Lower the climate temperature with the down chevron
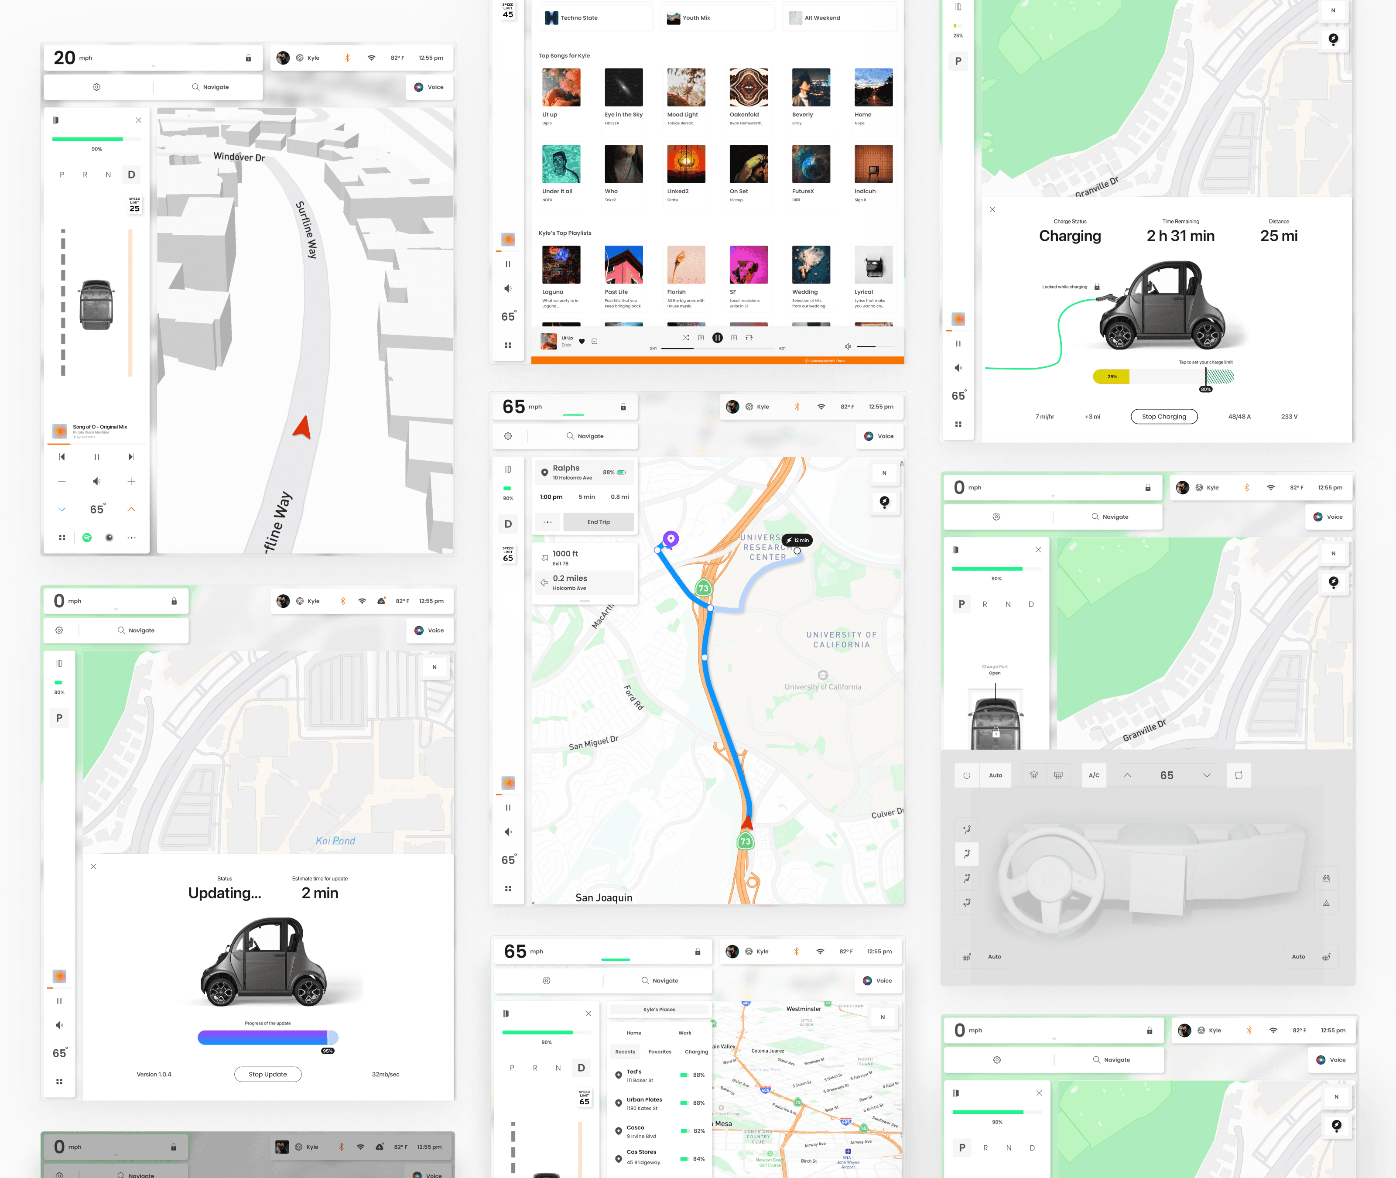 click(x=1206, y=775)
